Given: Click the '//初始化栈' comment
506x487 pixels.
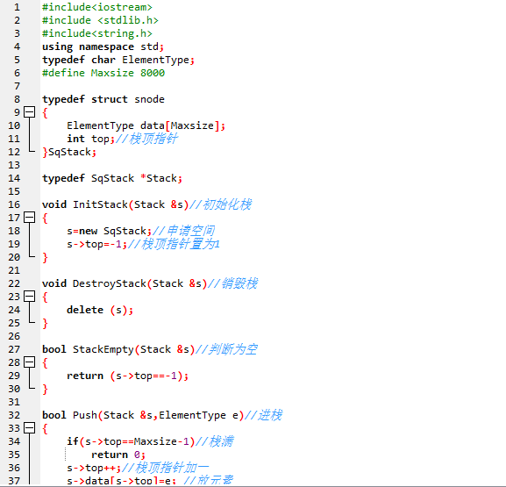Looking at the screenshot, I should 220,204.
